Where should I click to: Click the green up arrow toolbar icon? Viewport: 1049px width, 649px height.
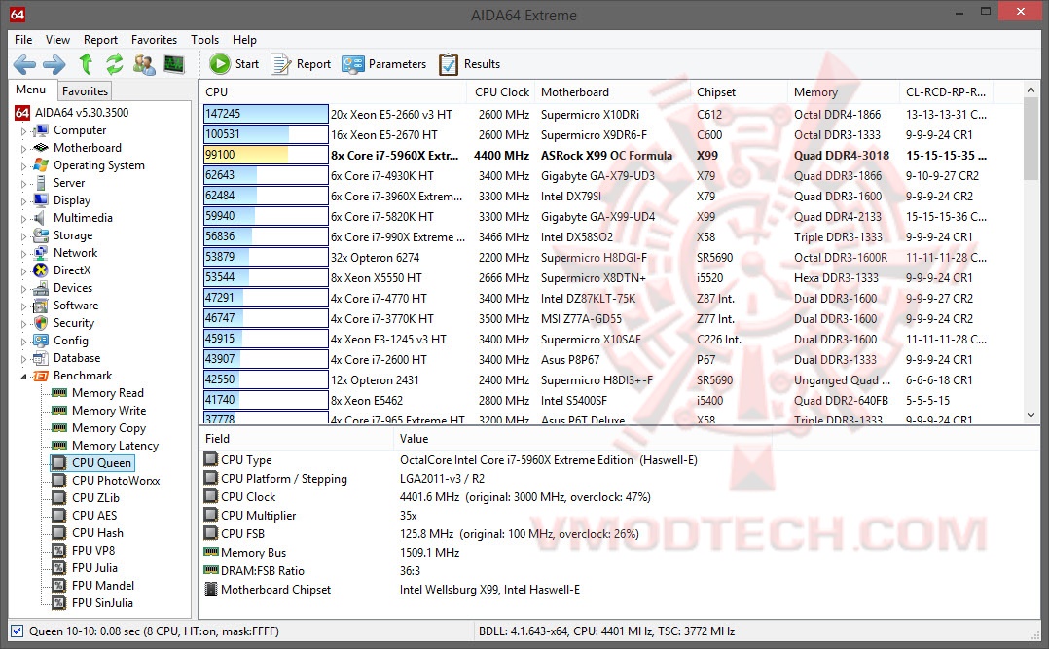pos(86,64)
